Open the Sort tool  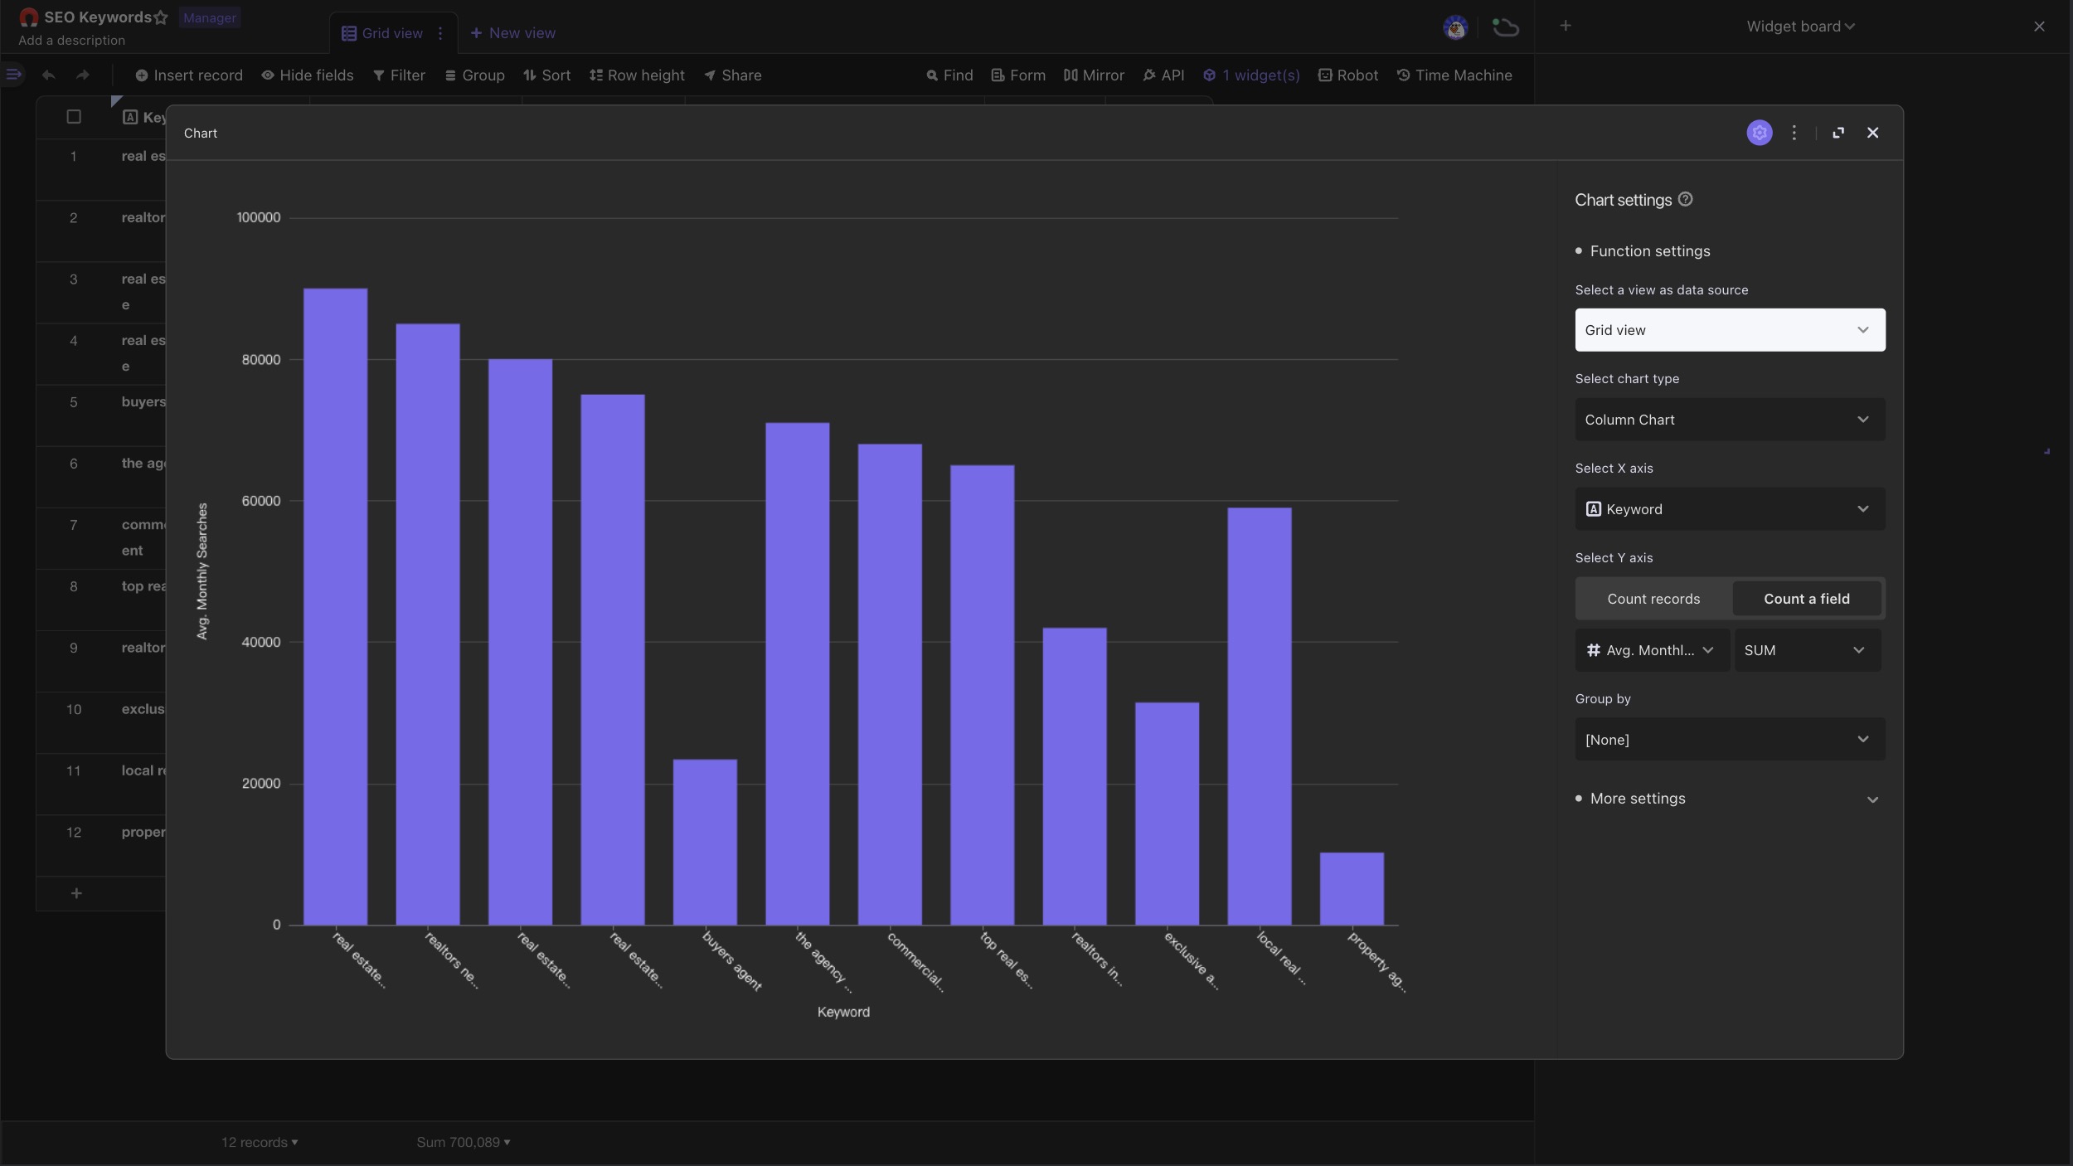click(547, 75)
